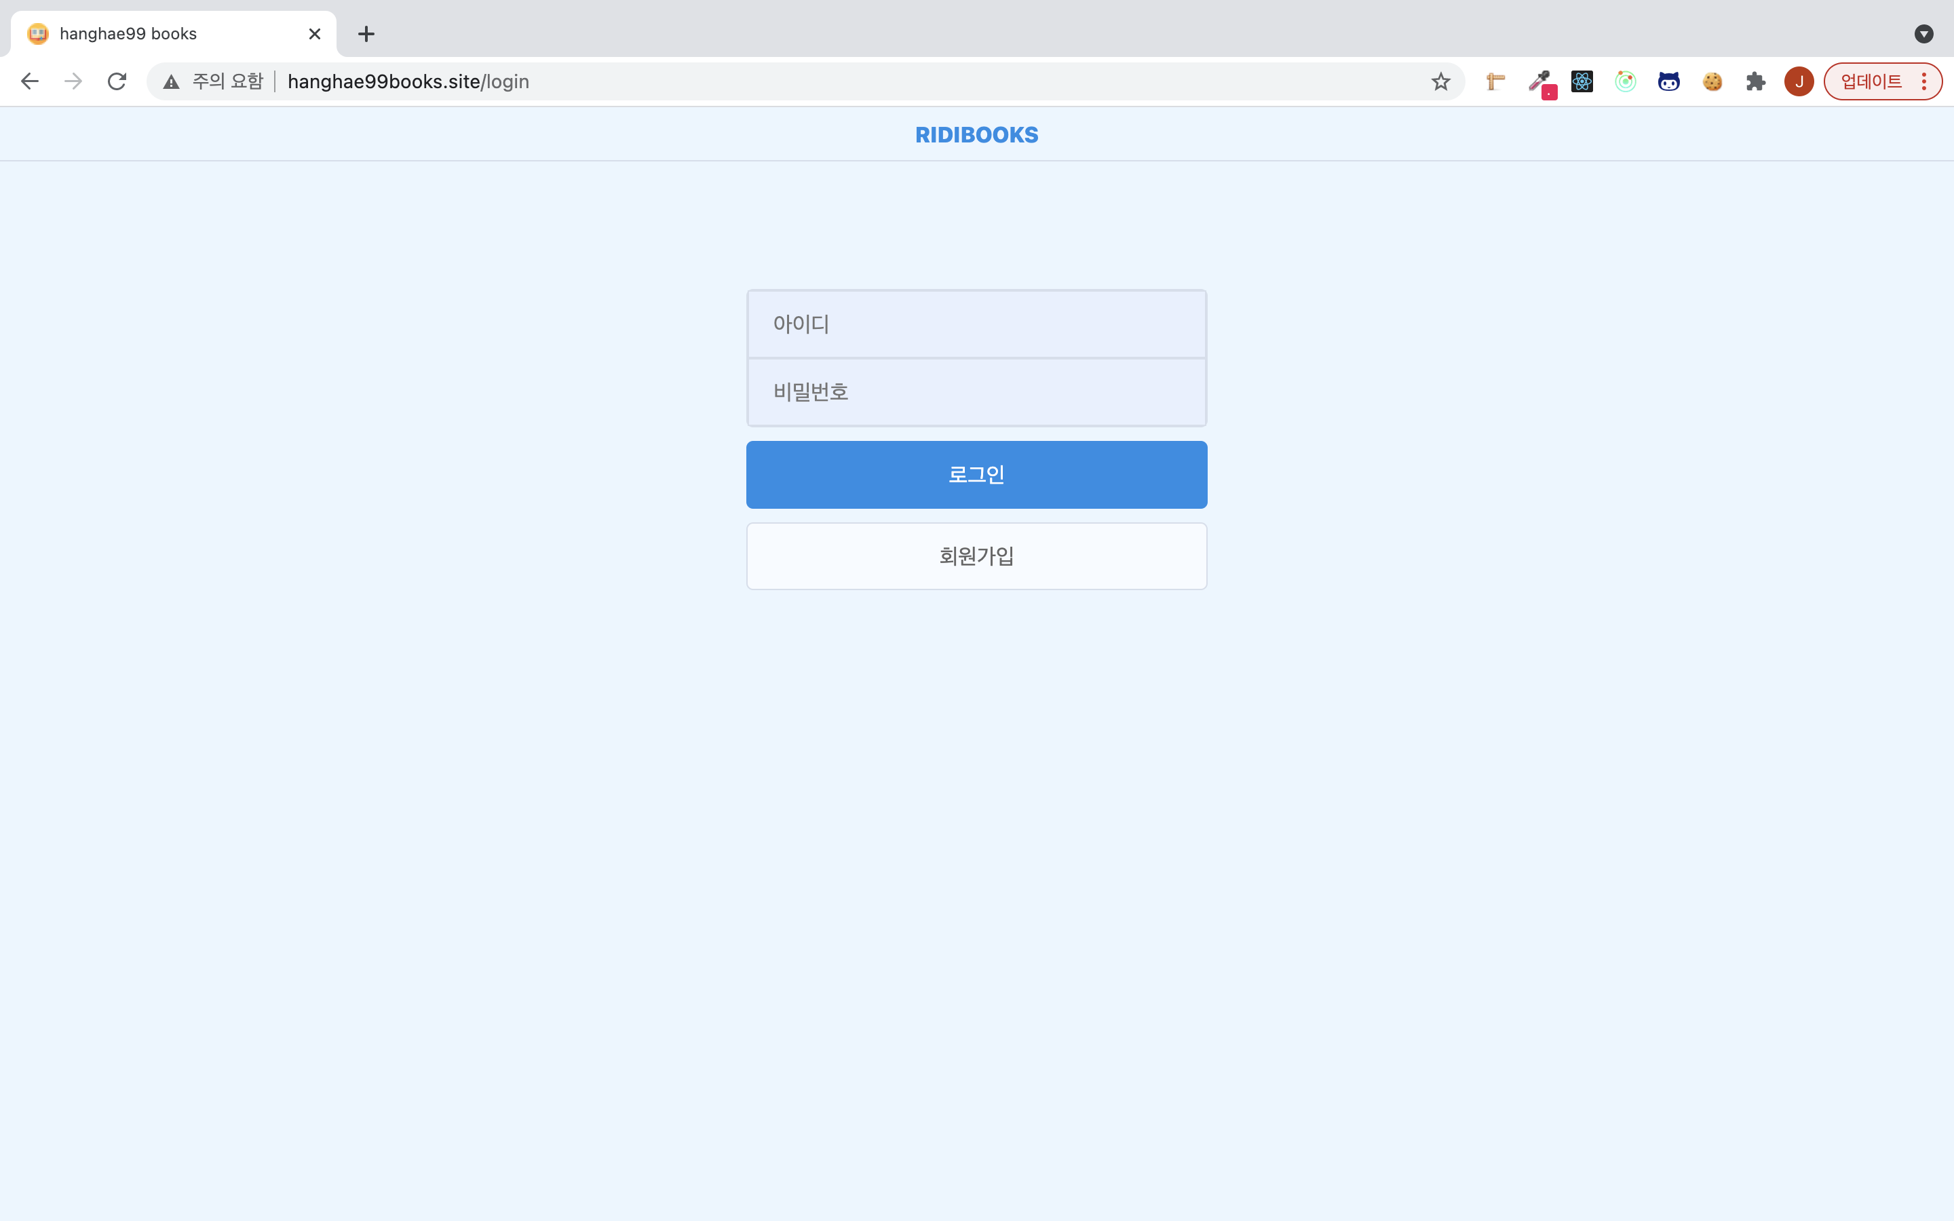Viewport: 1954px width, 1221px height.
Task: Focus the 비밀번호 password field
Action: pos(976,393)
